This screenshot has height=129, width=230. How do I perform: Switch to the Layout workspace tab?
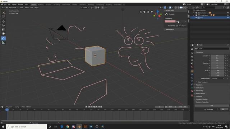click(33, 5)
